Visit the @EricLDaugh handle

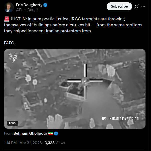tap(27, 10)
